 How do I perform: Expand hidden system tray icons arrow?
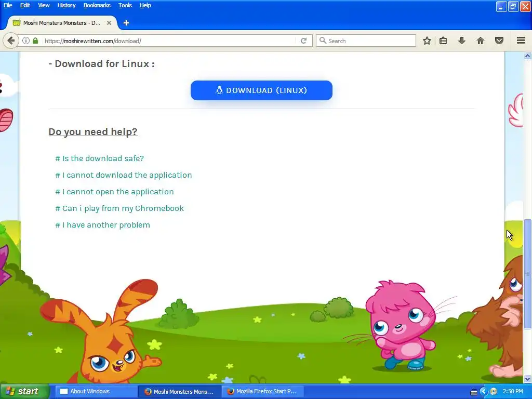point(484,392)
